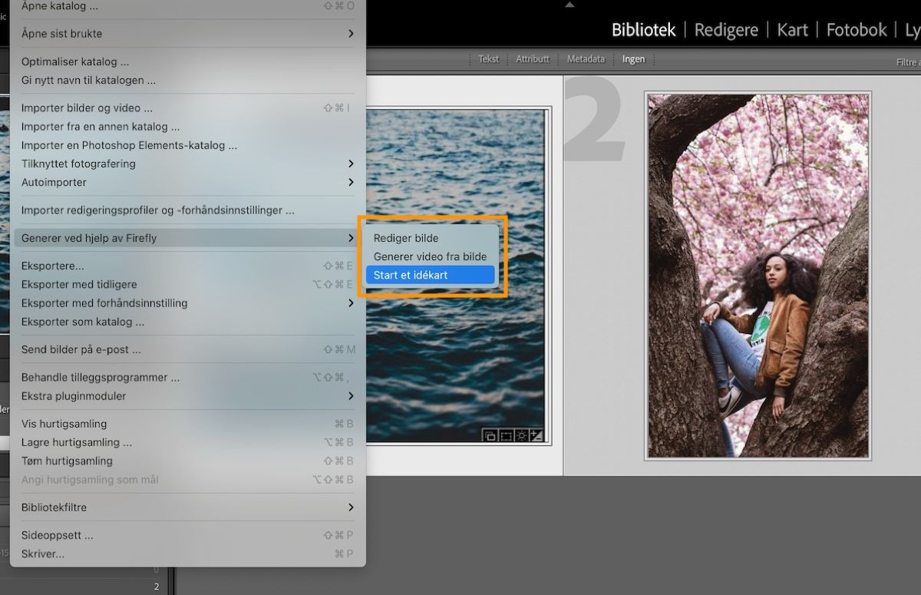This screenshot has height=595, width=921.
Task: Collapse top panel using the triangle arrow
Action: point(569,5)
